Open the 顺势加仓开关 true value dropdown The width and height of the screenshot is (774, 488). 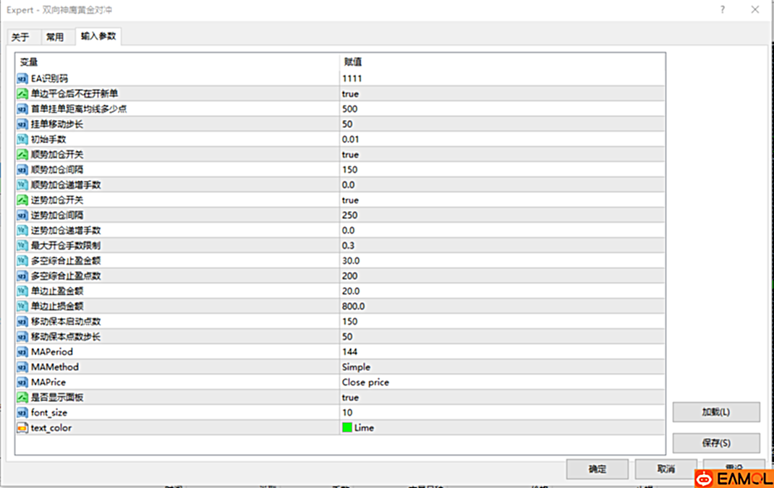[x=350, y=155]
